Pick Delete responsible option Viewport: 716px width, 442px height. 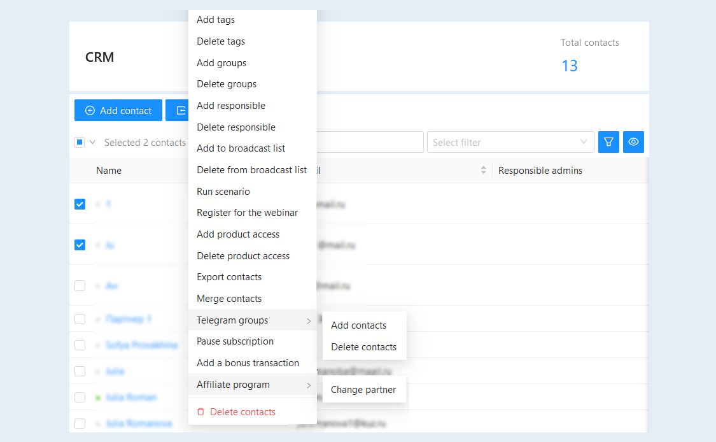tap(253, 127)
